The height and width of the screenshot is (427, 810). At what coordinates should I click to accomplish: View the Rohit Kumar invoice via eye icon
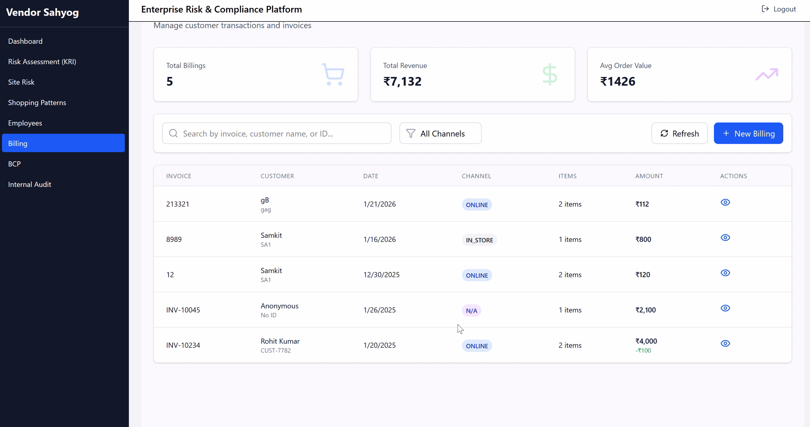[x=725, y=343]
